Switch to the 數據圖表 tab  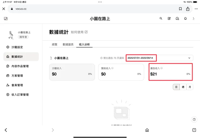click(x=68, y=44)
